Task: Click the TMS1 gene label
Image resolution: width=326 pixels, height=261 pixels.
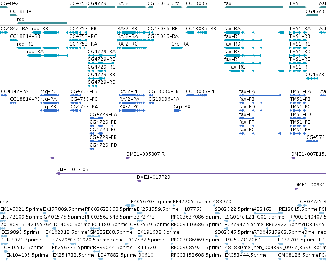Action: 295,3
